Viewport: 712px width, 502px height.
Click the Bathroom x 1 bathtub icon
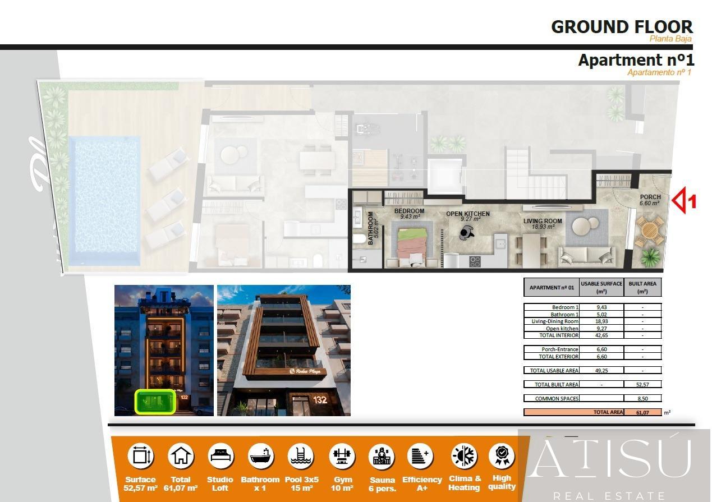pyautogui.click(x=260, y=456)
